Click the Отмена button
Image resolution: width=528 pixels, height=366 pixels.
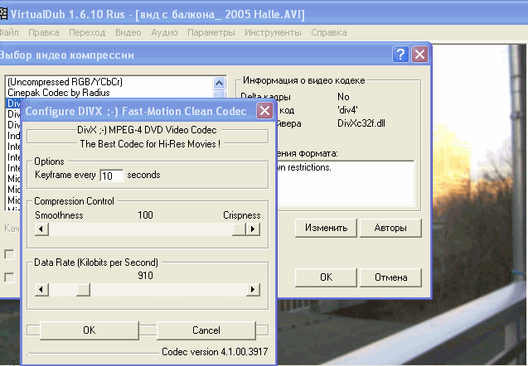[390, 277]
